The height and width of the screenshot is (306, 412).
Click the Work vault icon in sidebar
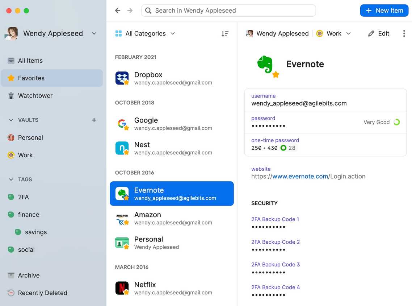point(11,155)
